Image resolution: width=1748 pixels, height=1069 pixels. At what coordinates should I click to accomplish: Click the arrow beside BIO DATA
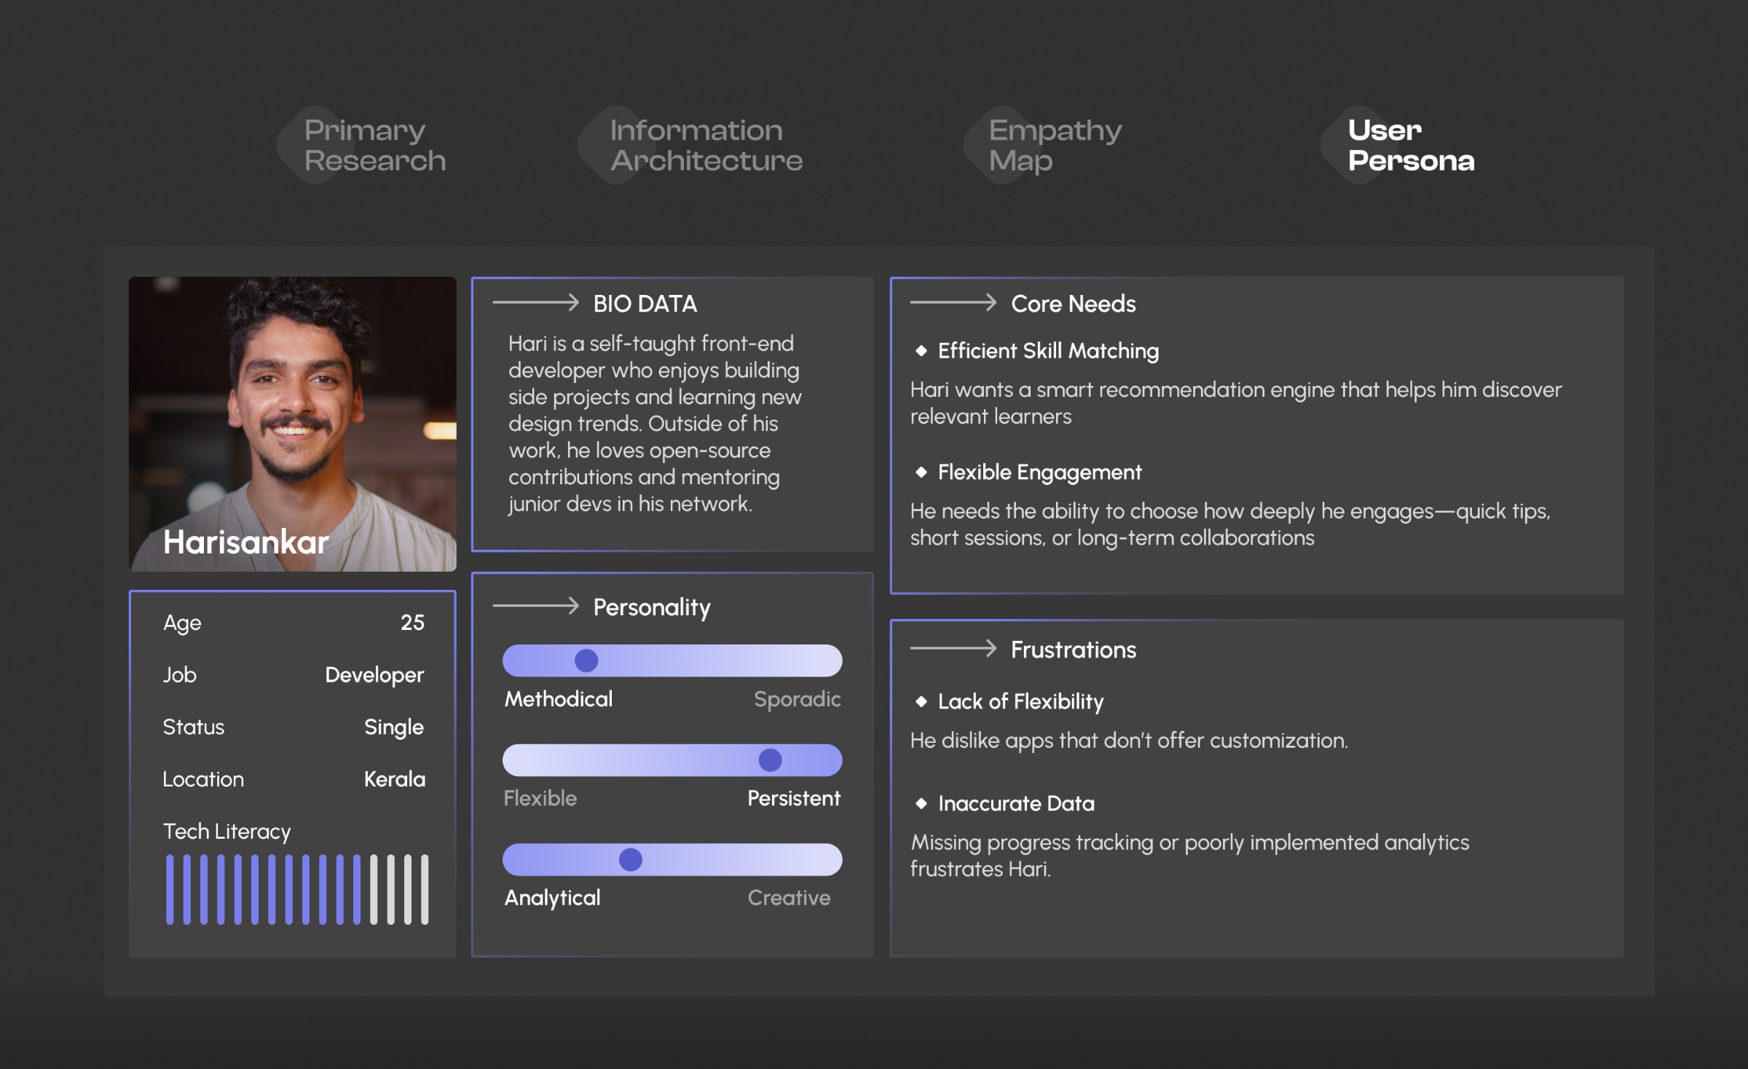[536, 302]
